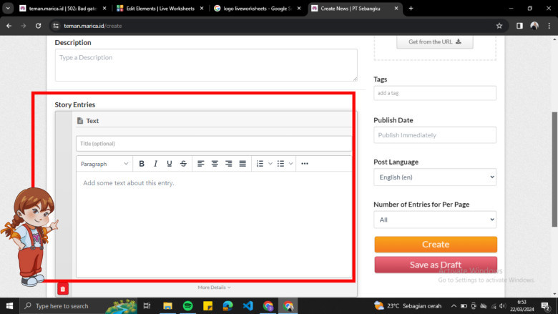Expand More Details section
Viewport: 558px width, 314px height.
click(x=214, y=288)
